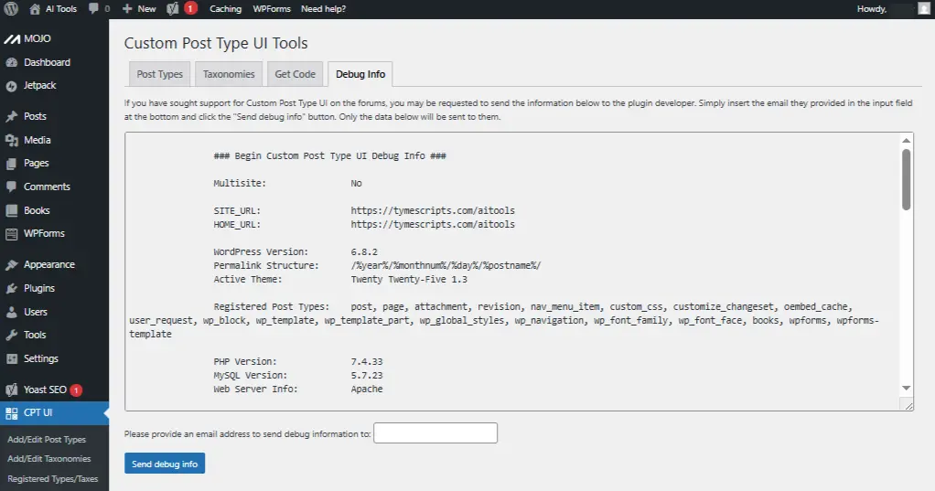
Task: Click the debug info scrollbar down arrow
Action: point(906,388)
